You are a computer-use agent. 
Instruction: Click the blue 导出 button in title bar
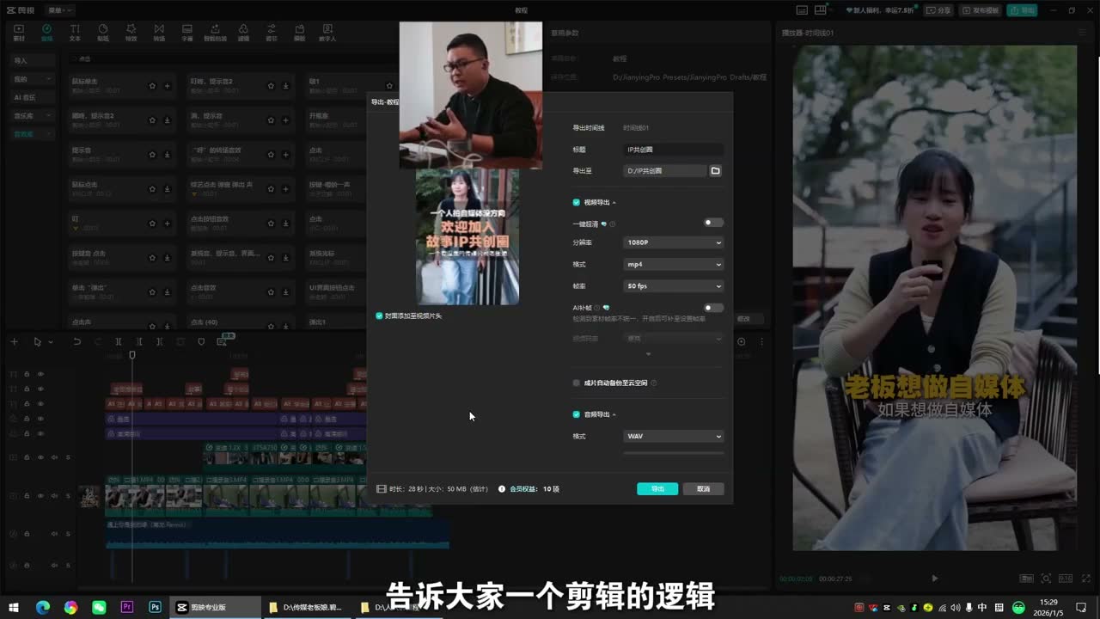[1023, 10]
